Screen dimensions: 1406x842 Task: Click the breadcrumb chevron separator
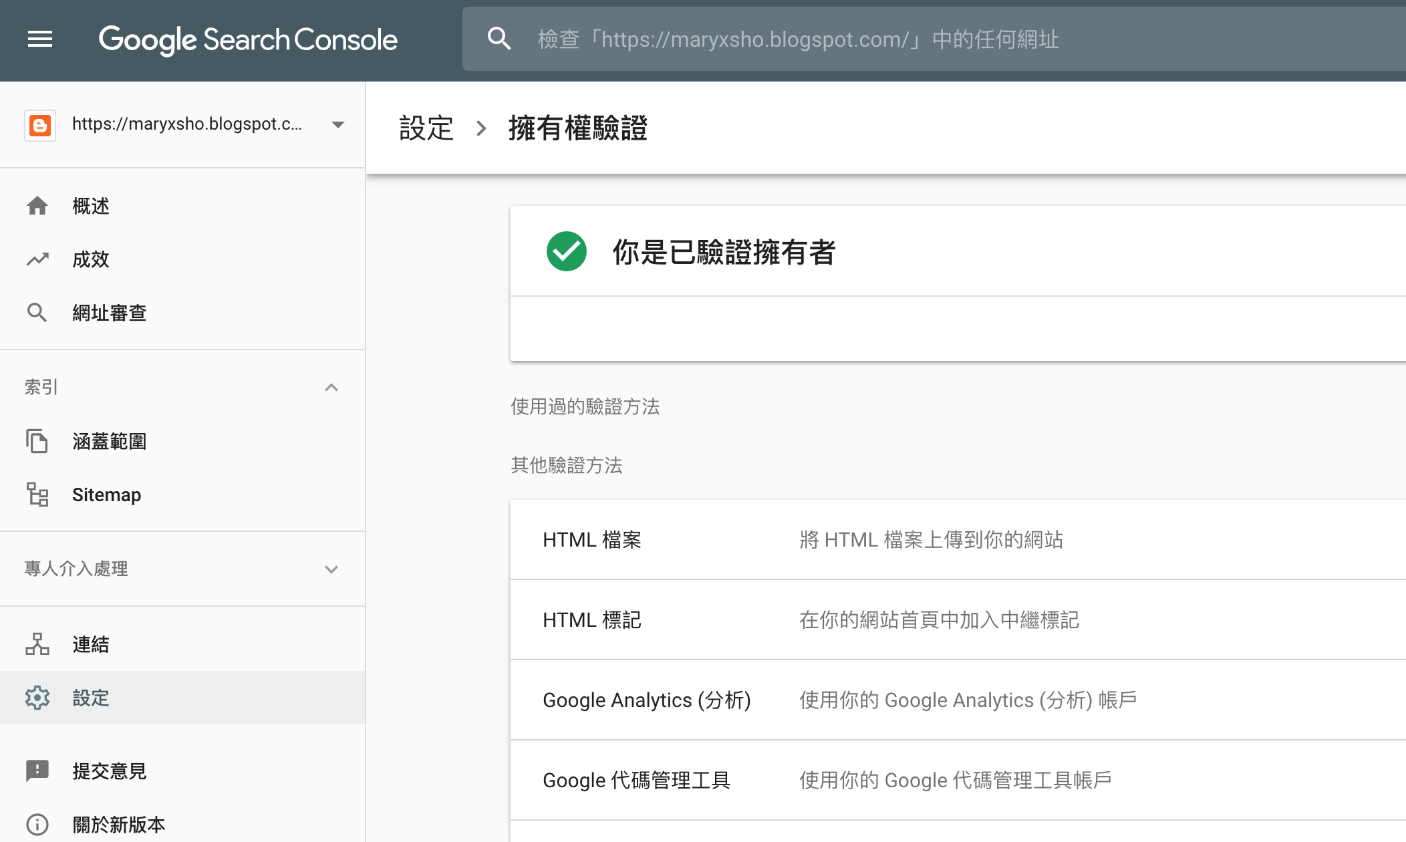pos(481,128)
